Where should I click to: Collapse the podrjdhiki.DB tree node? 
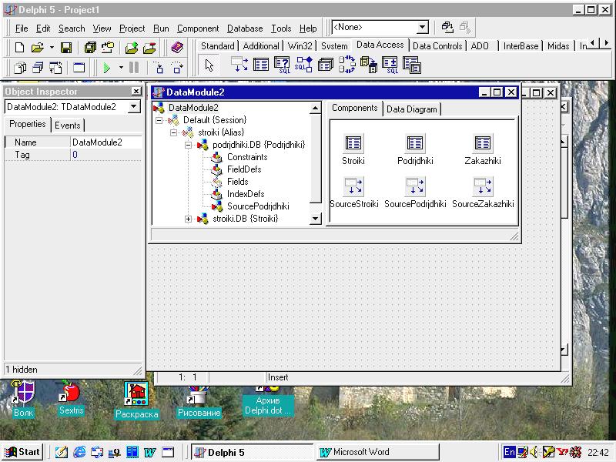[x=188, y=145]
